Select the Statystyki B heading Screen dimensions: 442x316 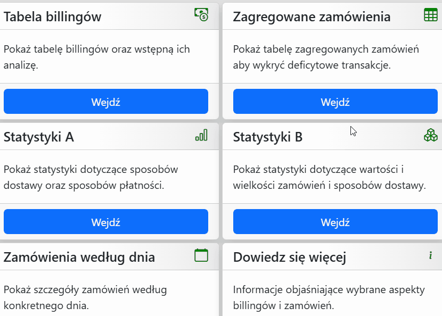pos(268,137)
